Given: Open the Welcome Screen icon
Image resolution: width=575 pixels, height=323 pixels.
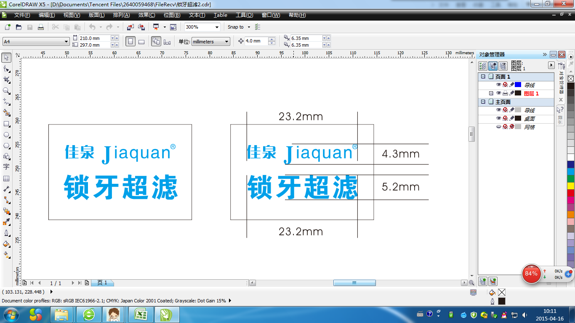Looking at the screenshot, I should tap(173, 27).
